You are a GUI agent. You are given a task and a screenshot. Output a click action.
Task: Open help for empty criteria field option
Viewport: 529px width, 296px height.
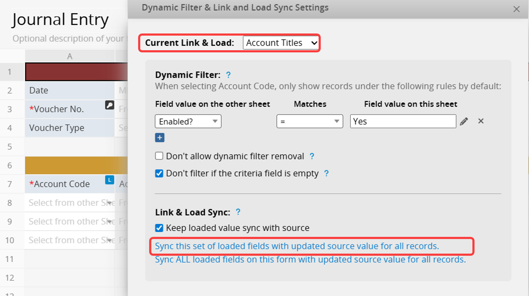pyautogui.click(x=326, y=173)
